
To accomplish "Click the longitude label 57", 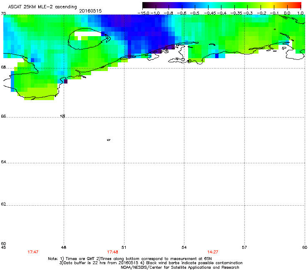I will pos(244,248).
